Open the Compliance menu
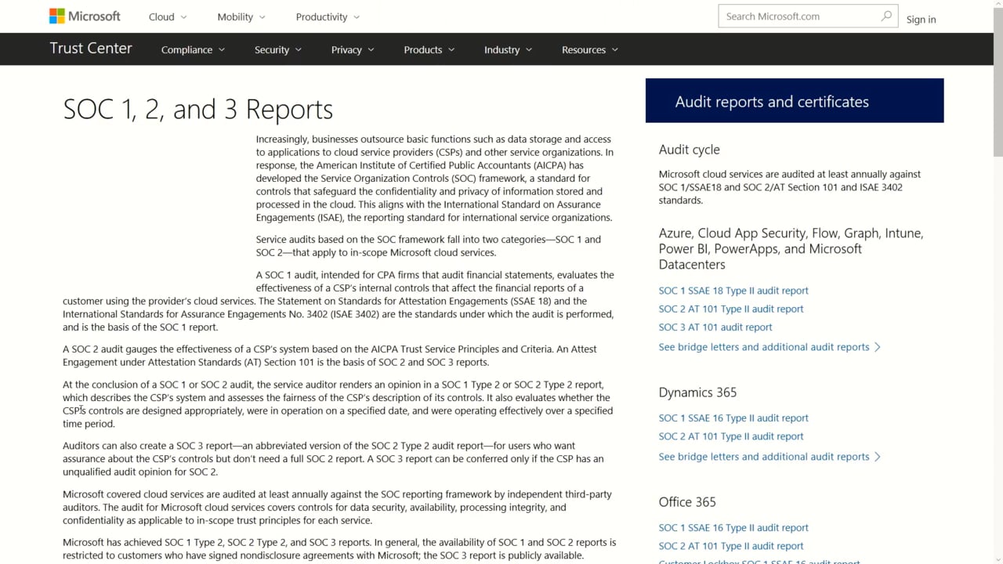The image size is (1003, 564). pos(193,49)
